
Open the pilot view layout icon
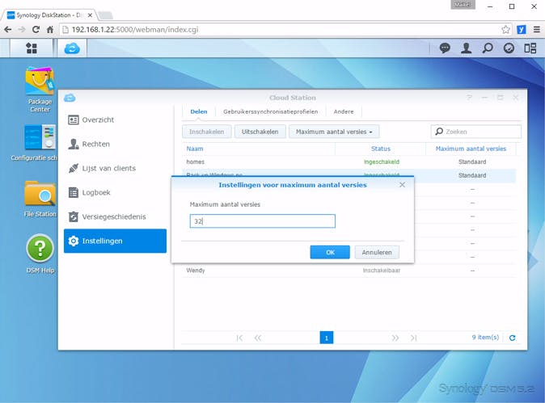click(x=530, y=48)
